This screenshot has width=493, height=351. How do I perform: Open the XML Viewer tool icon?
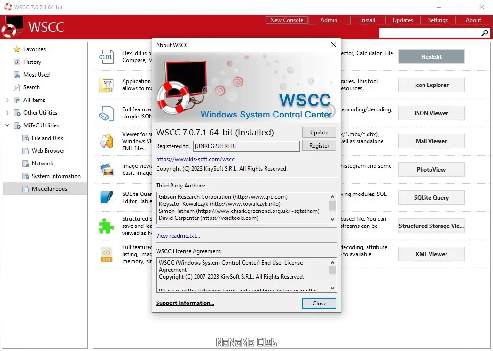pyautogui.click(x=106, y=254)
